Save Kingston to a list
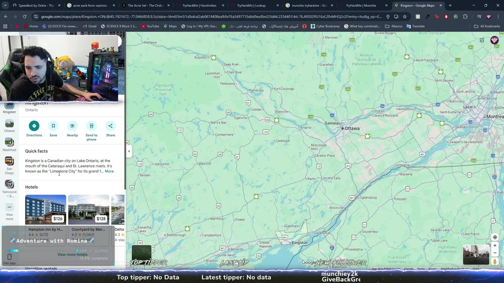Screen dimensions: 504x283 [x=53, y=129]
